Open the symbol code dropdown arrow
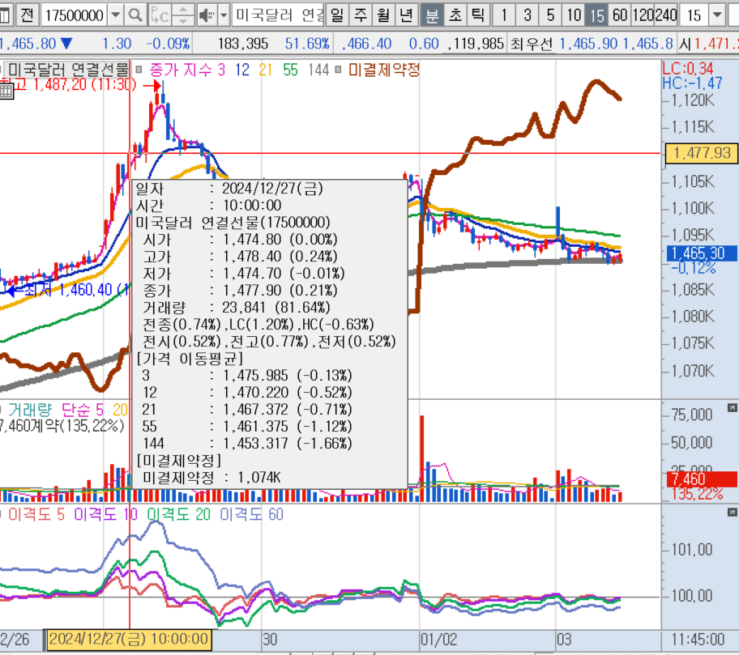 coord(114,15)
